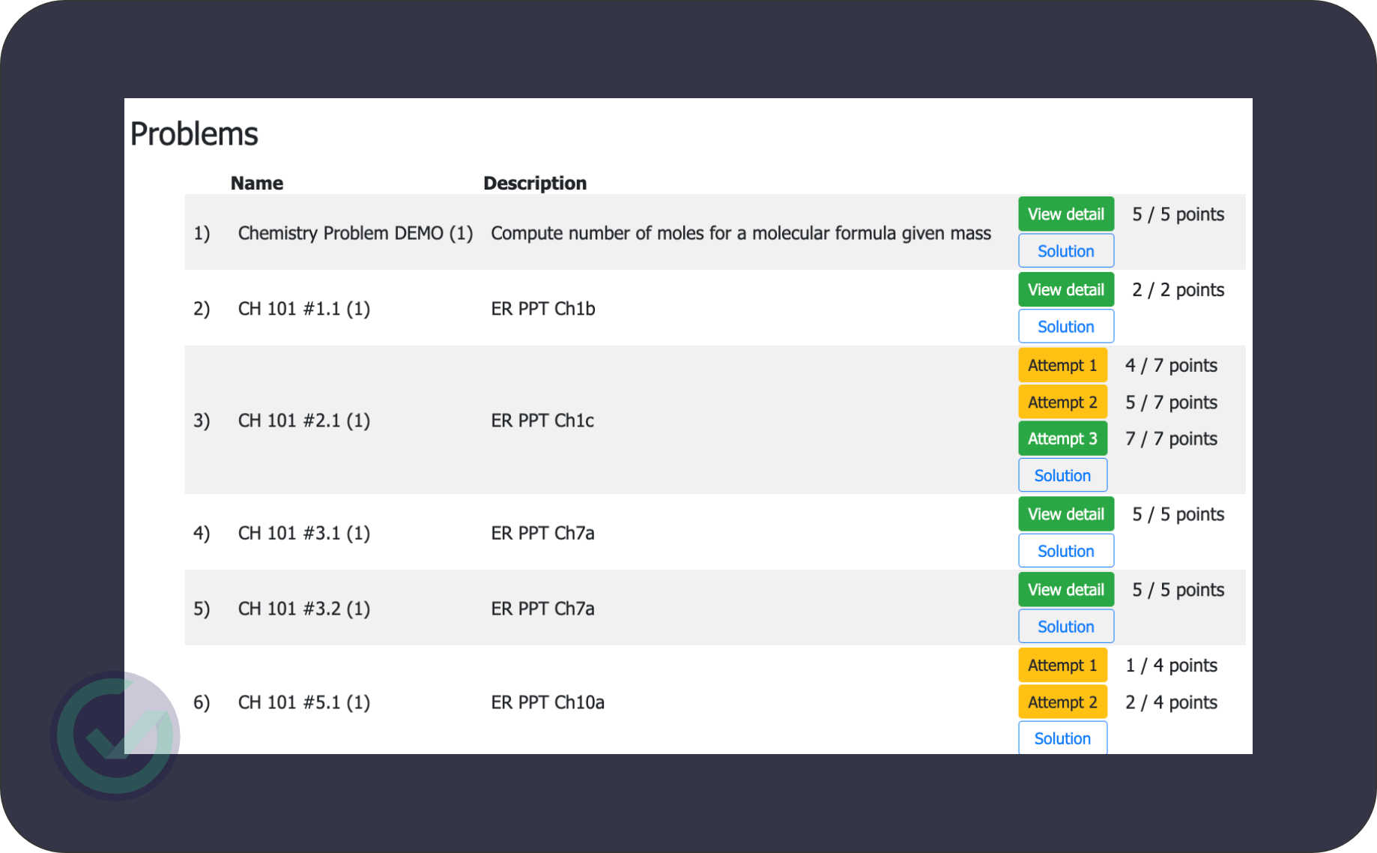Open Attempt 1 of CH 101 #2.1
Screen dimensions: 1377x853
(1062, 366)
